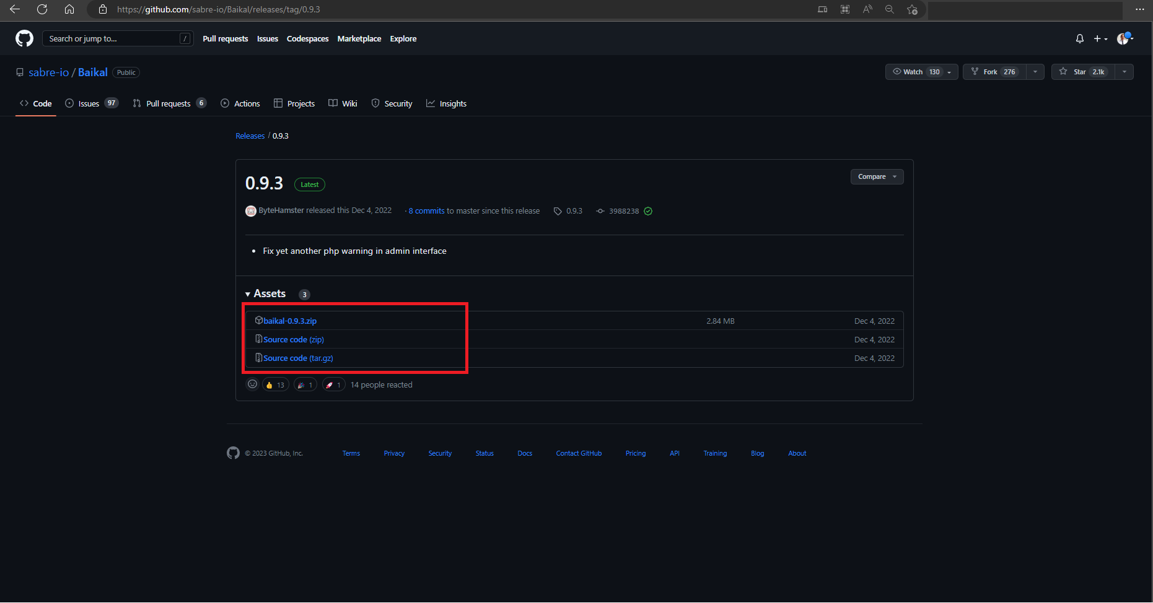This screenshot has width=1153, height=603.
Task: Fork the repository with the Fork button
Action: click(994, 72)
